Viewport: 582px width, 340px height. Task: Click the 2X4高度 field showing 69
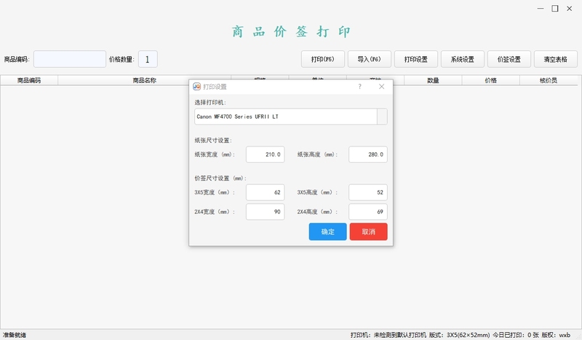[x=368, y=212]
